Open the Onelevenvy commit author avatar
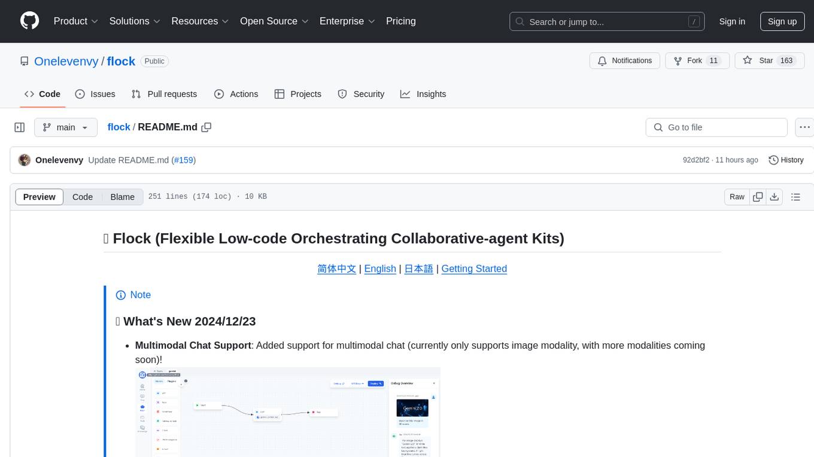This screenshot has width=814, height=457. click(25, 160)
